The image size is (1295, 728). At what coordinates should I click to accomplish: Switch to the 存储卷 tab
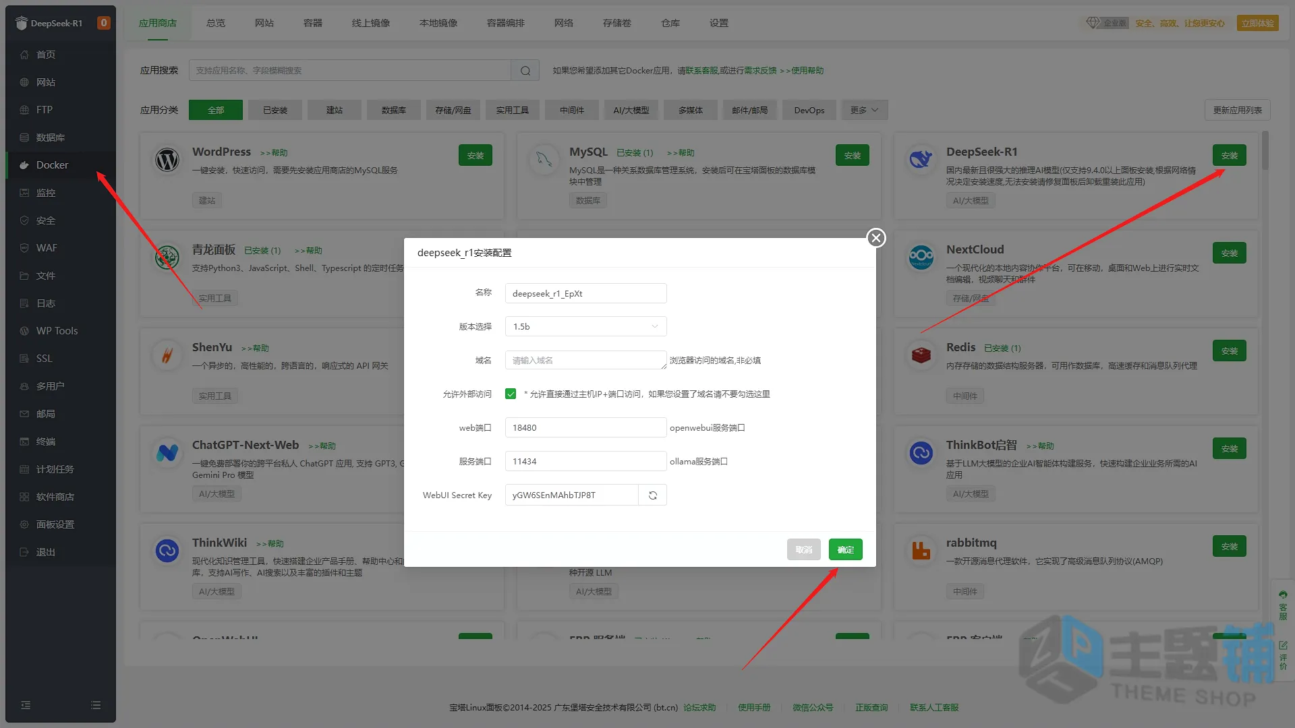coord(617,23)
